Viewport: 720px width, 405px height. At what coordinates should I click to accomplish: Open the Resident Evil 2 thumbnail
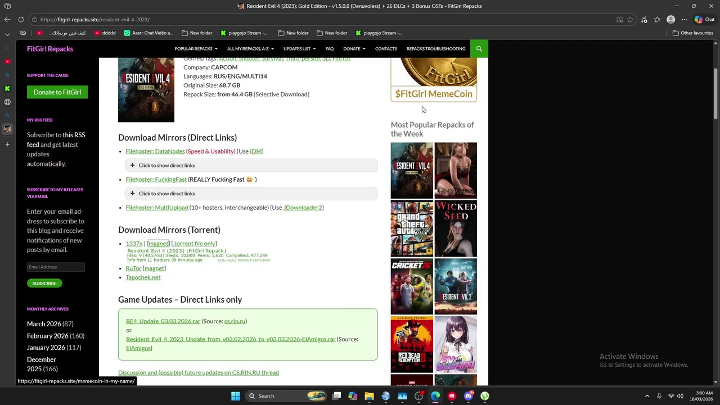click(x=456, y=286)
